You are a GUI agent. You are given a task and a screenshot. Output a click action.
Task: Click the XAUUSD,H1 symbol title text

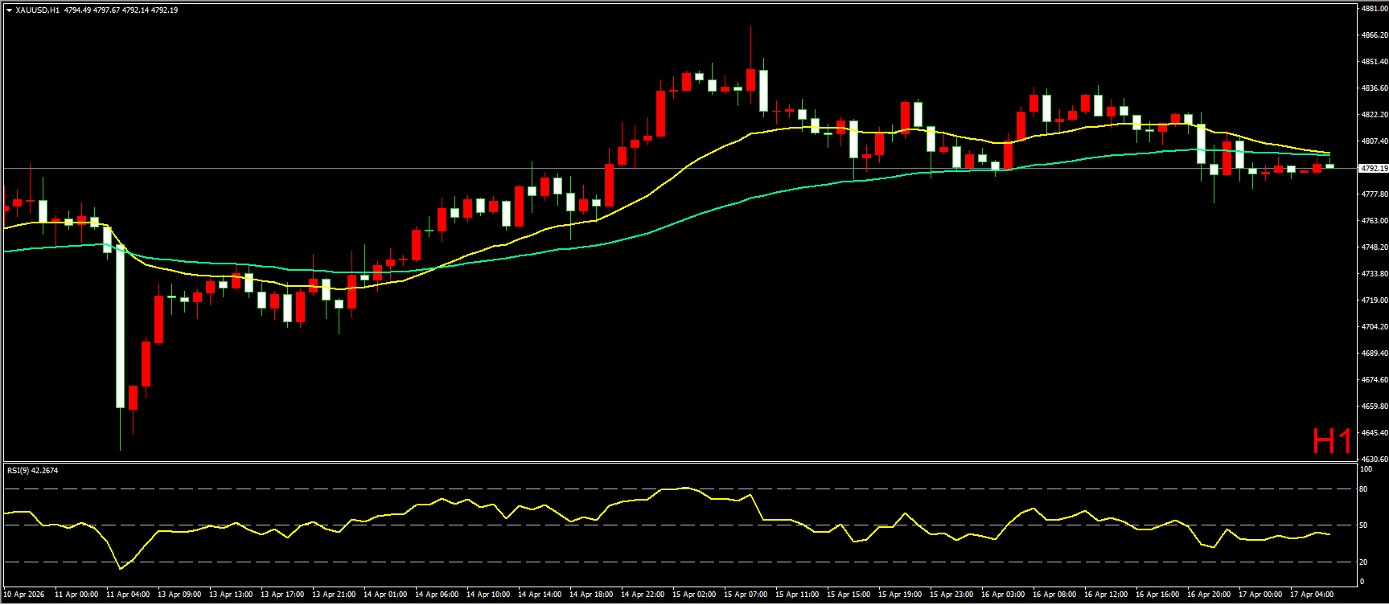37,10
